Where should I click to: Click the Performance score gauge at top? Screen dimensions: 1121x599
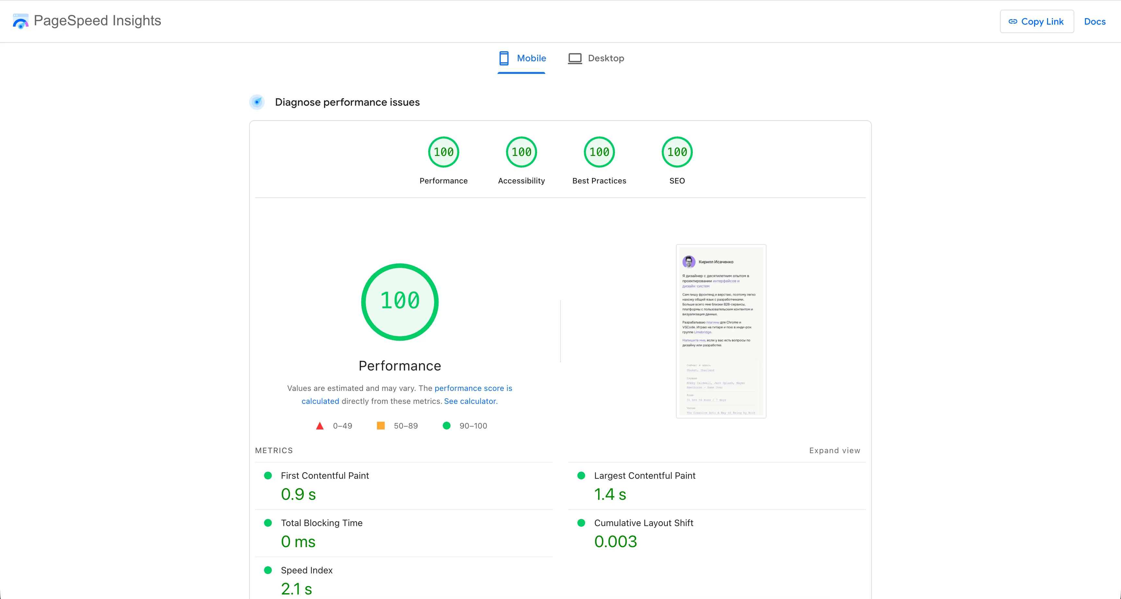[443, 152]
